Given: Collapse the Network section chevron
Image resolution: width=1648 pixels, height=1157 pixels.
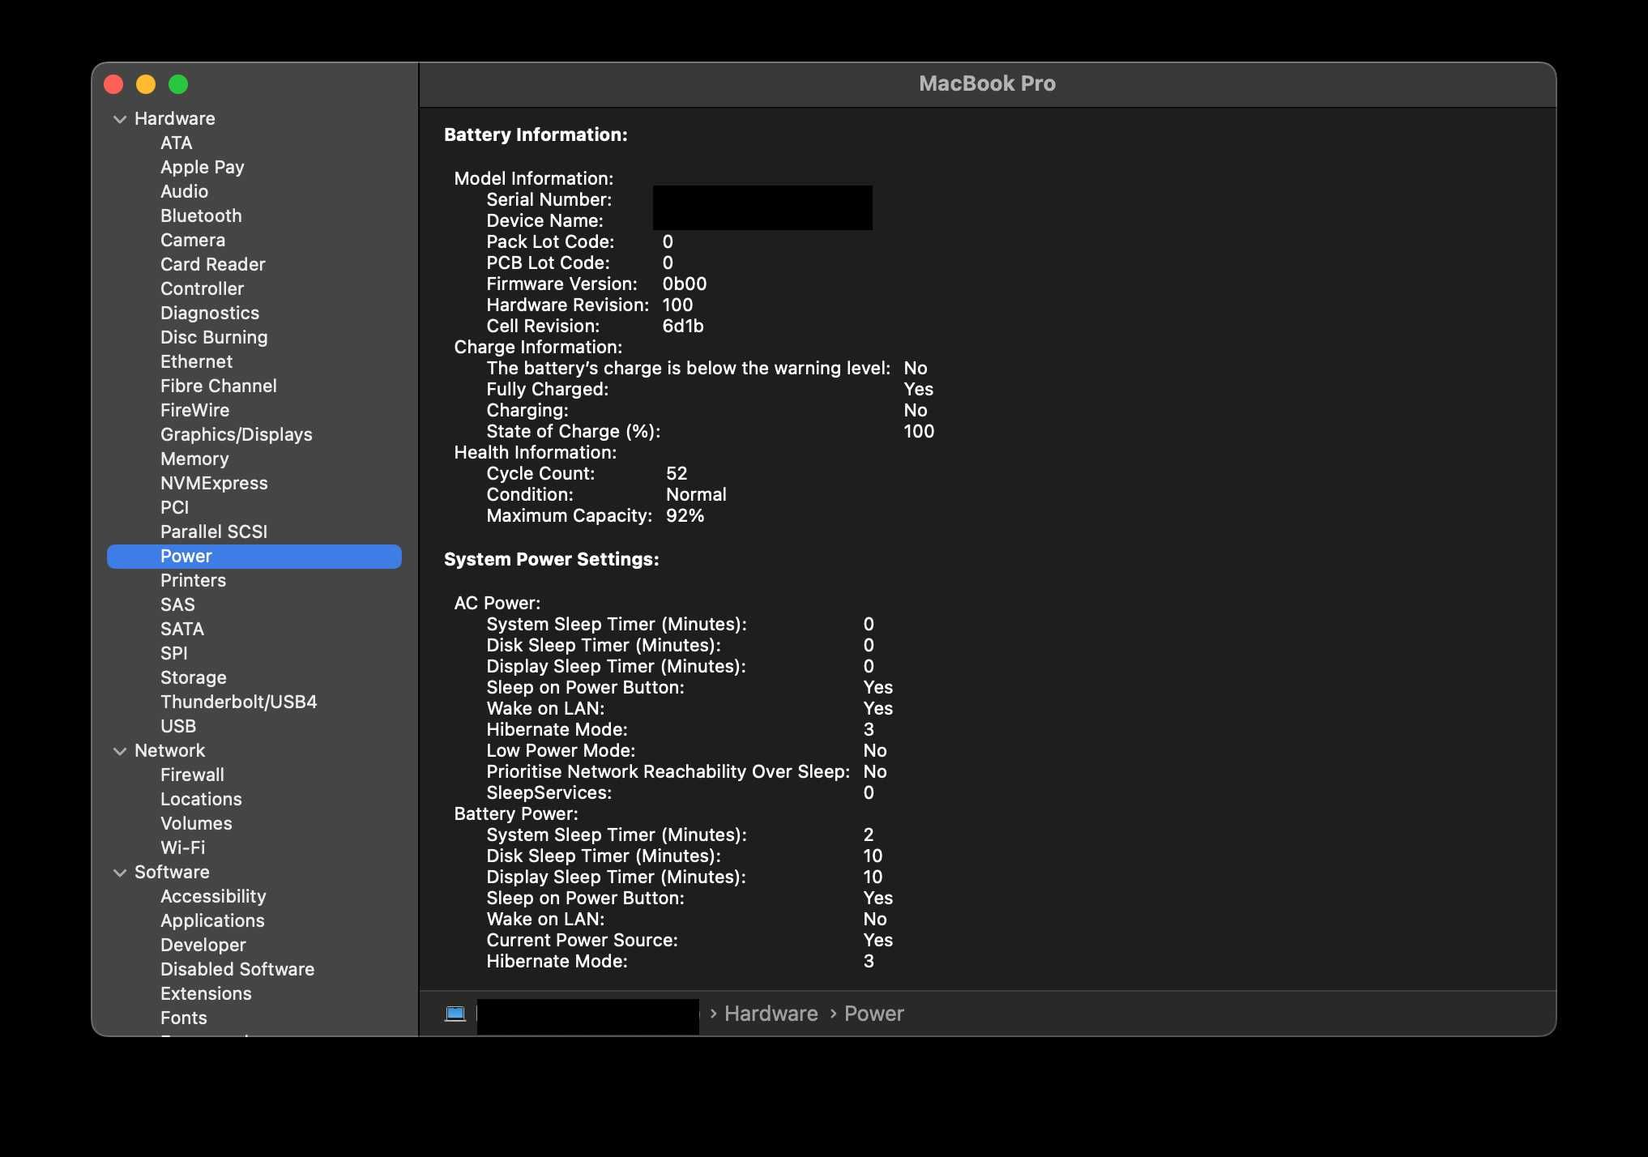Looking at the screenshot, I should pyautogui.click(x=120, y=751).
